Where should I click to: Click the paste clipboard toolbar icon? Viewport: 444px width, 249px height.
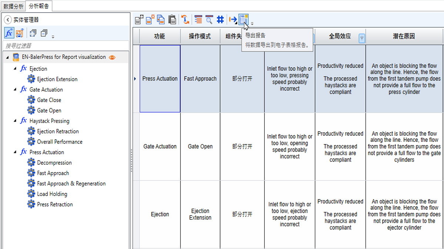172,20
